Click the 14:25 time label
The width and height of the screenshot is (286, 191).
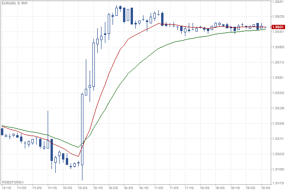tap(37, 188)
